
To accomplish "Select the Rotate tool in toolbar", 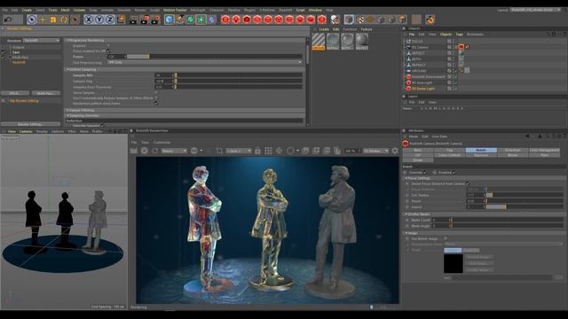I will pyautogui.click(x=64, y=19).
